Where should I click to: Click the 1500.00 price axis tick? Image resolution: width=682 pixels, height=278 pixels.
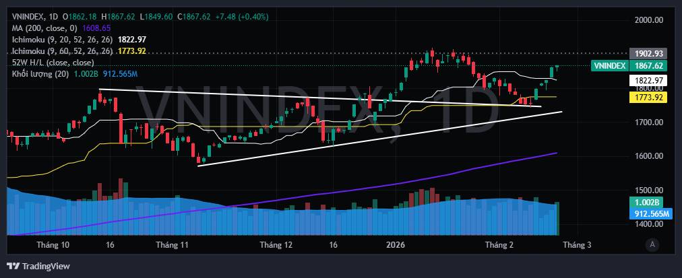[x=648, y=190]
